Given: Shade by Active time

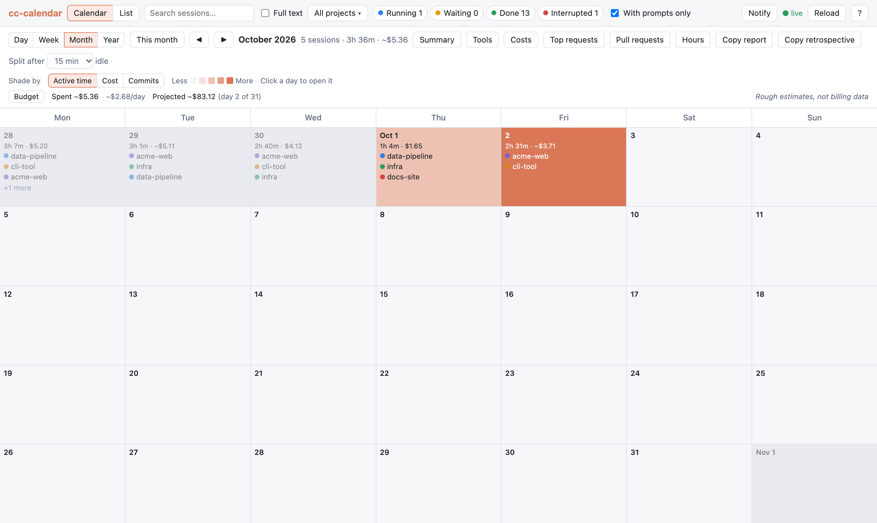Looking at the screenshot, I should pos(72,81).
